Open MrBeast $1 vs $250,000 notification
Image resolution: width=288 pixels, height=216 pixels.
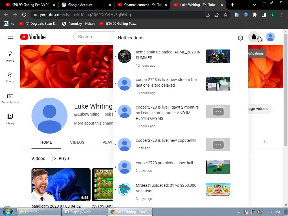181,192
